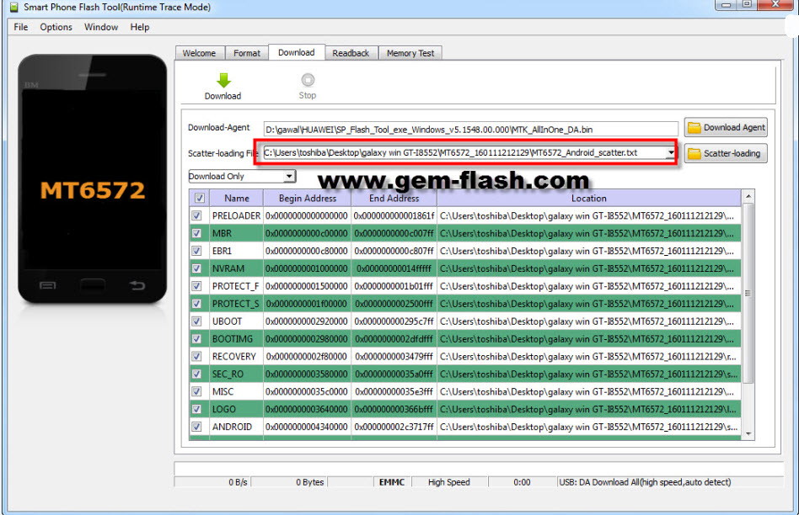
Task: Click the 0 B/s transfer rate status
Action: coord(238,482)
